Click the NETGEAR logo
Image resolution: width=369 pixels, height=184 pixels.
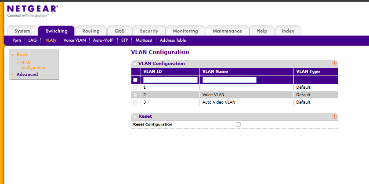[33, 11]
